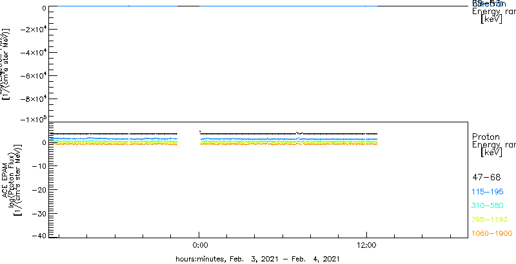Click the −4×10⁴ y-axis label
Viewport: 516px width, 264px height.
coord(34,53)
